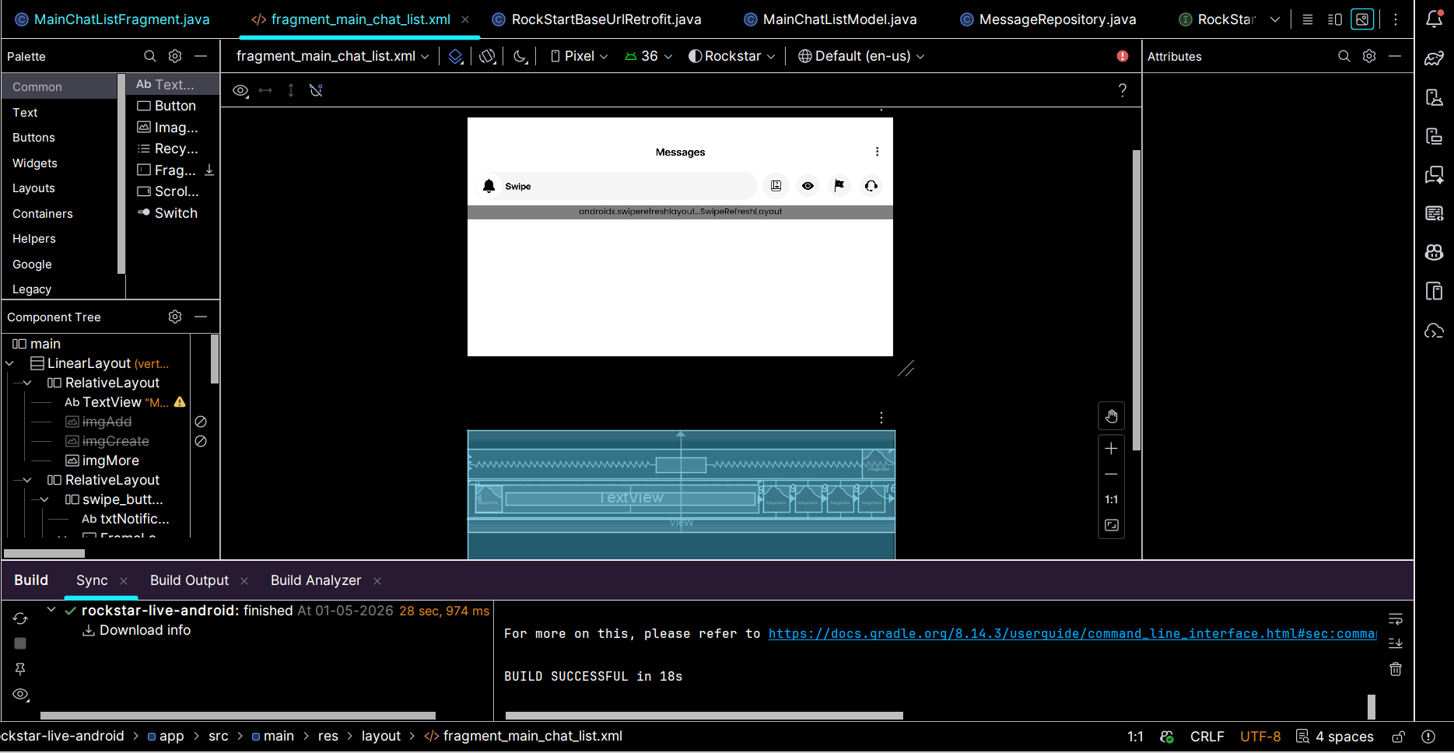1454x753 pixels.
Task: Switch to MessageRepository.java tab
Action: coord(1048,19)
